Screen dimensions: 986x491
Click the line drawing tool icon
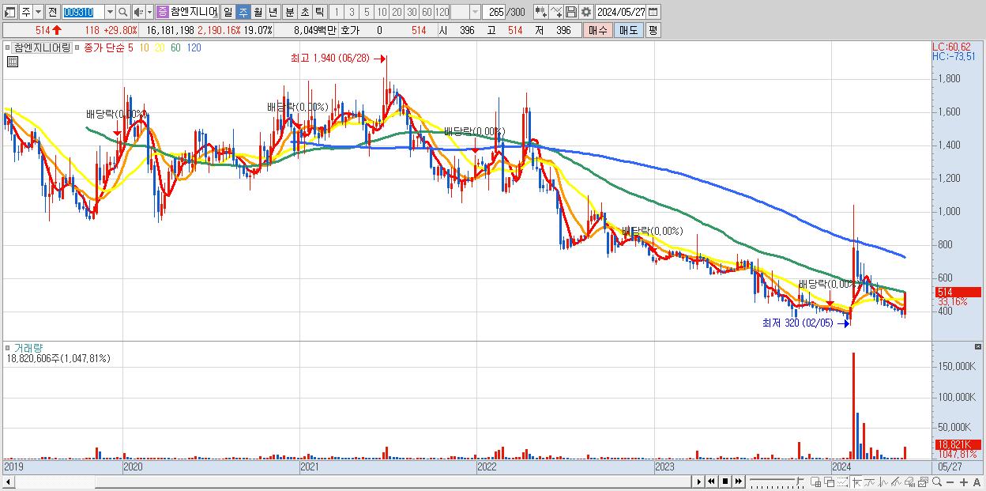click(x=556, y=12)
